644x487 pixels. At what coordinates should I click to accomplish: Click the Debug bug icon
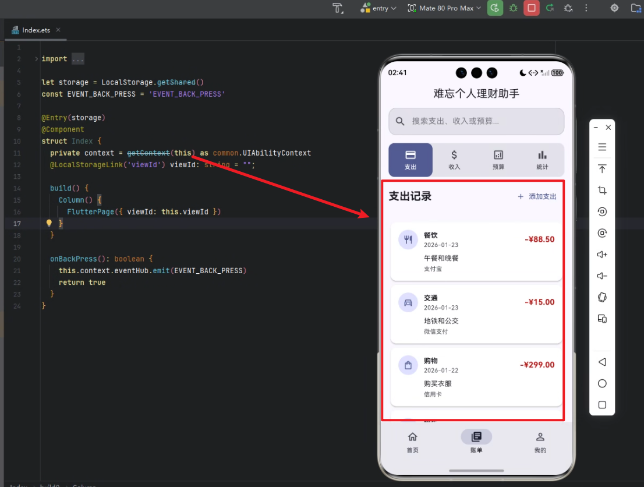coord(513,8)
